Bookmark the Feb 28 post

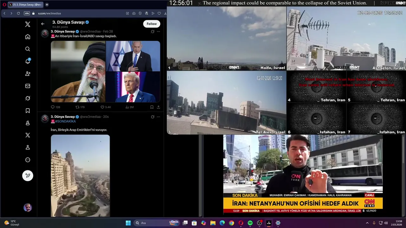[152, 107]
